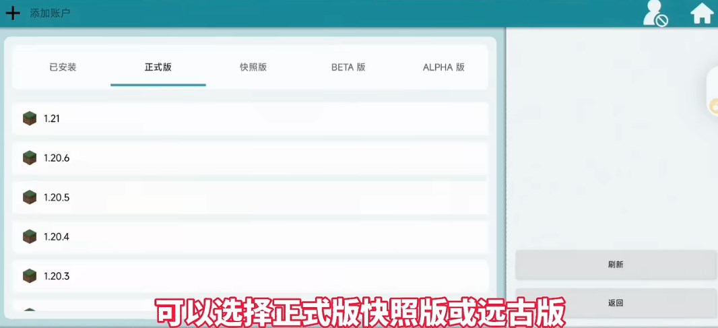Select version 1.20.6 text
Image resolution: width=718 pixels, height=328 pixels.
[x=57, y=158]
